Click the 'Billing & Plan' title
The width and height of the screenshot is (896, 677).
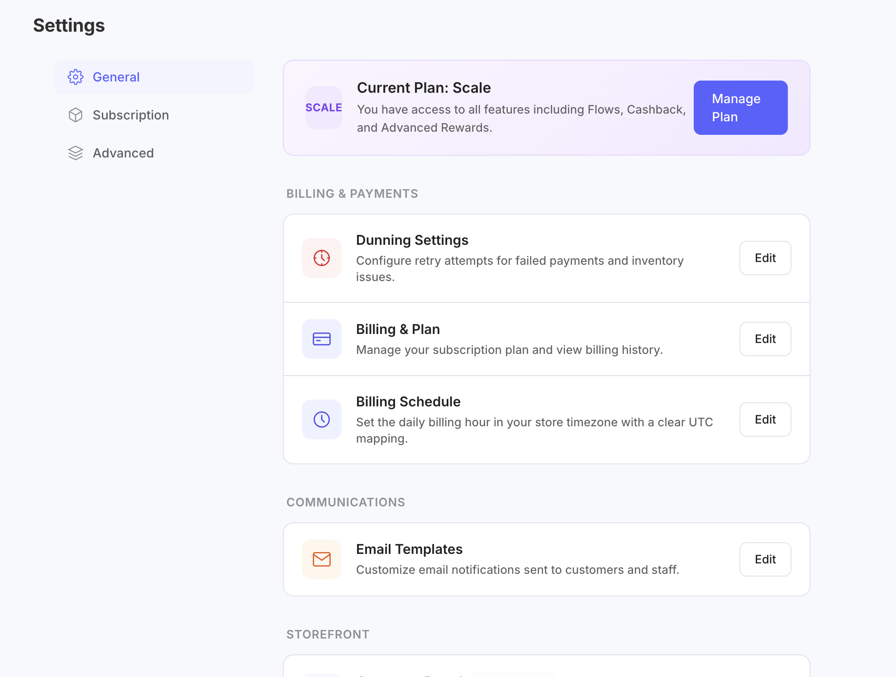click(x=398, y=329)
